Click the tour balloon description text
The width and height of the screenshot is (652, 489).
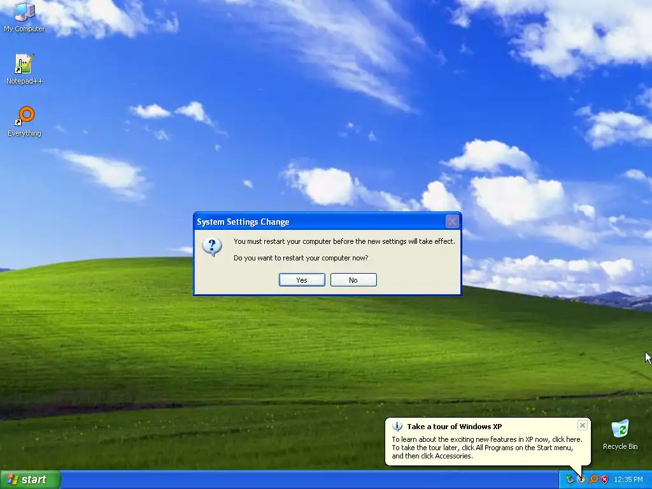click(487, 448)
